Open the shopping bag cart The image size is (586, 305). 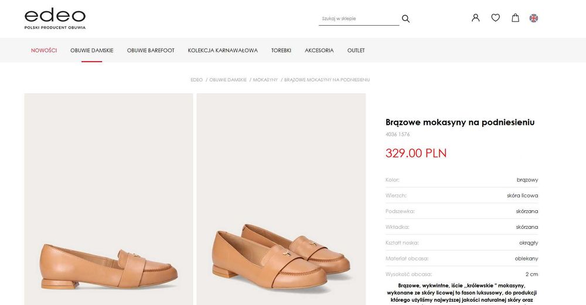516,18
